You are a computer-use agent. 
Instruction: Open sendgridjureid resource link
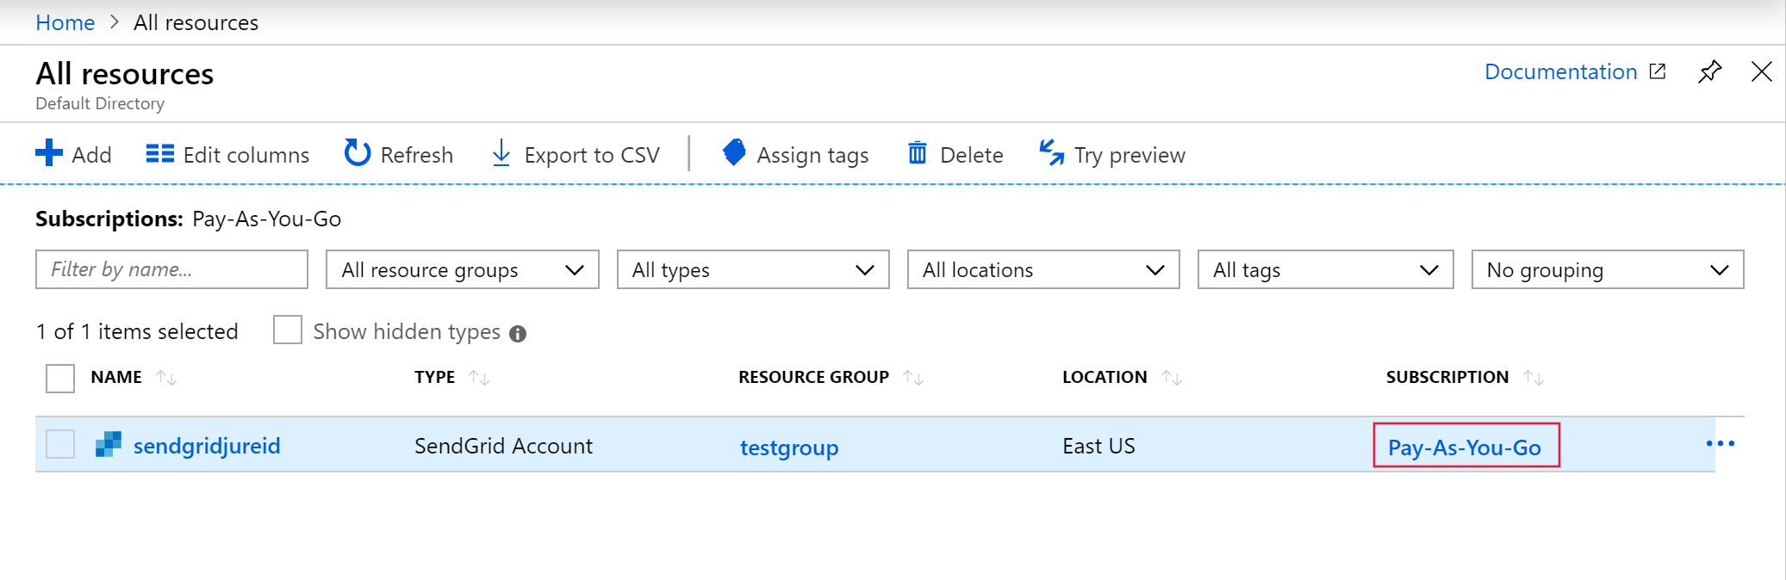[207, 446]
